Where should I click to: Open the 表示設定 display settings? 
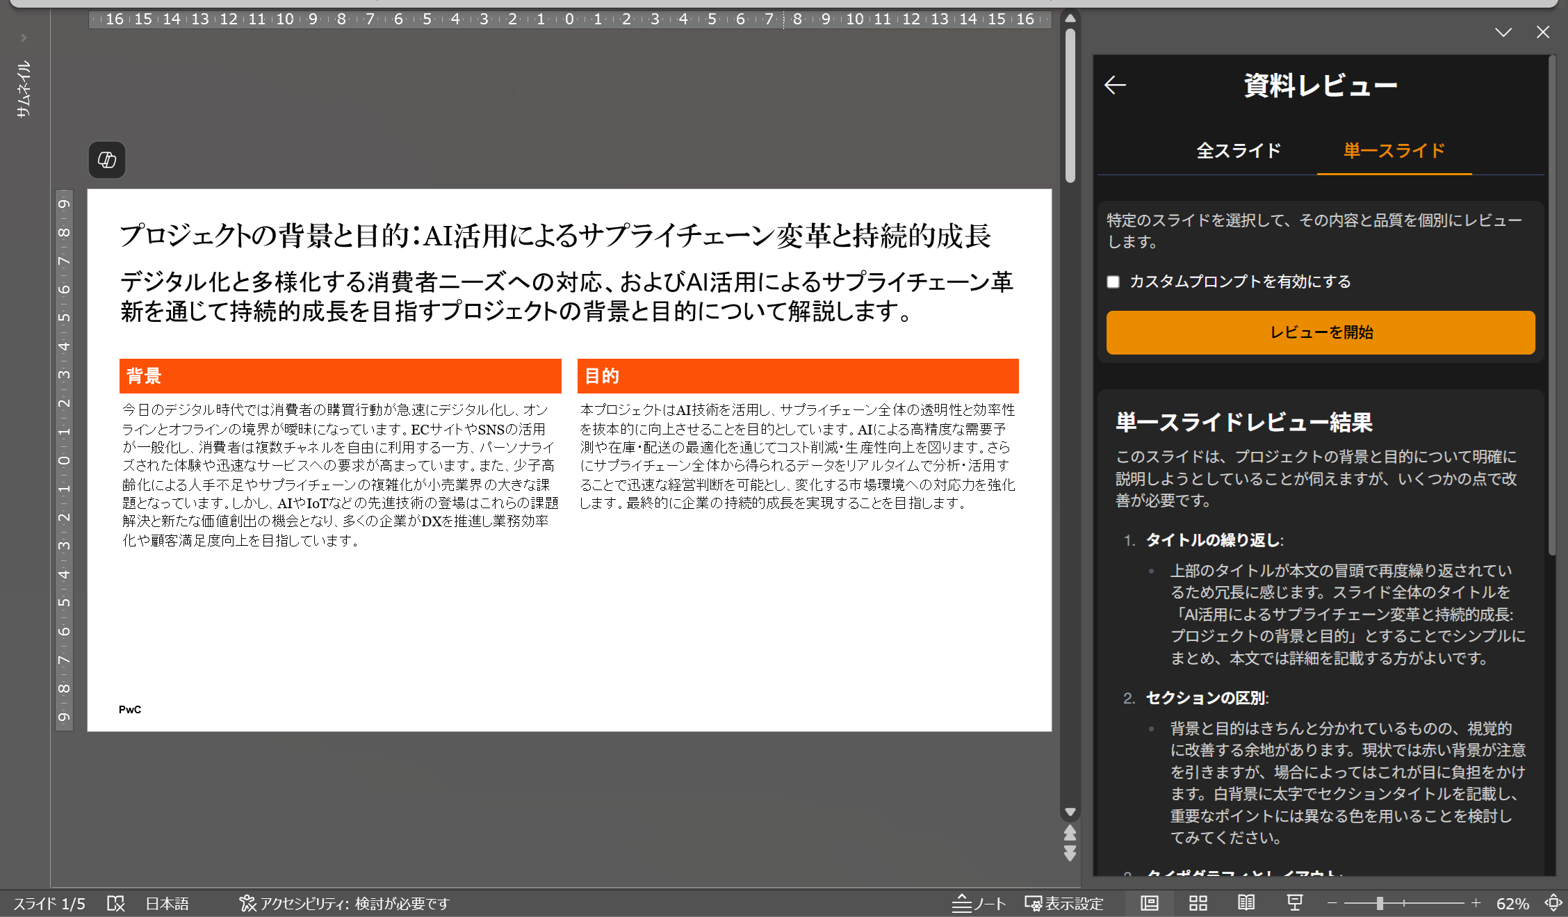1063,903
